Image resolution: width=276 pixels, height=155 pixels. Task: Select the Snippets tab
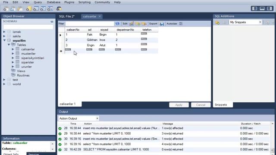coord(223,105)
